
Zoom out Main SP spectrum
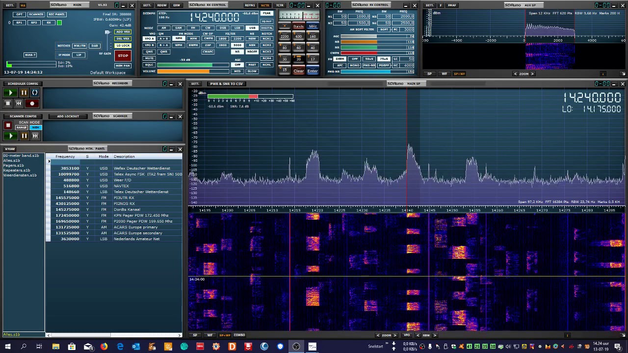pyautogui.click(x=378, y=335)
